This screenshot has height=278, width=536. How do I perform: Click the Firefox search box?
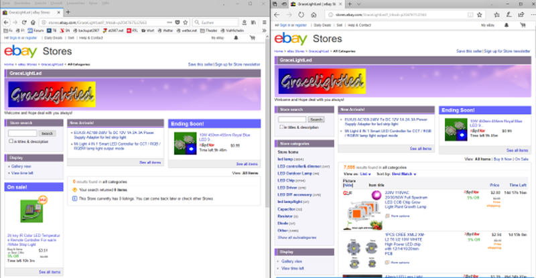pyautogui.click(x=215, y=22)
